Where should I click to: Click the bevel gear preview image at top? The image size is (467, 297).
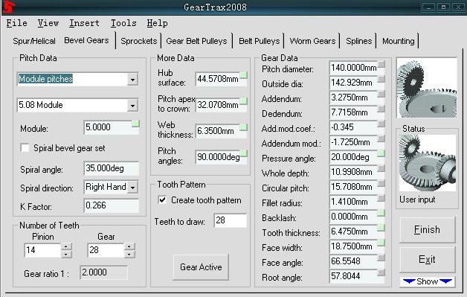(x=427, y=88)
